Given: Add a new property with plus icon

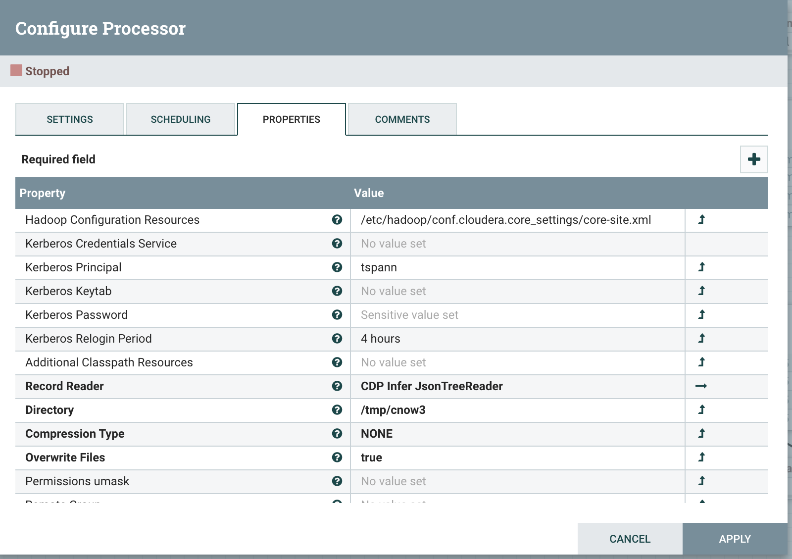Looking at the screenshot, I should [x=753, y=159].
